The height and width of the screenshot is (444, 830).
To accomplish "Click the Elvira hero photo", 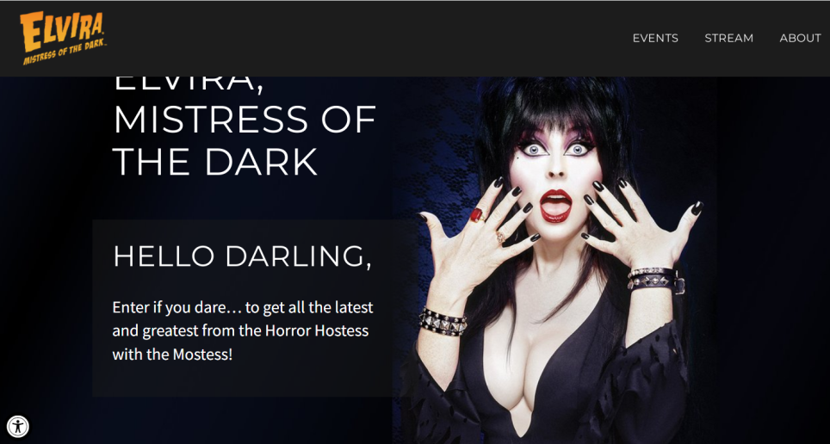I will pyautogui.click(x=554, y=260).
